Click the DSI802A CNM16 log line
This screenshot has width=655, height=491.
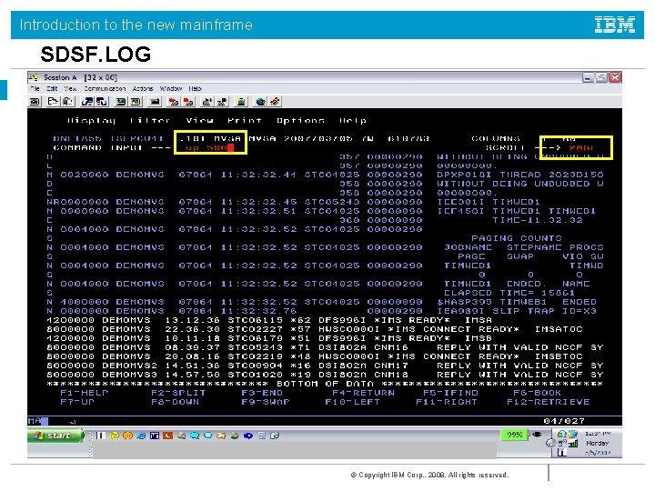click(325, 347)
